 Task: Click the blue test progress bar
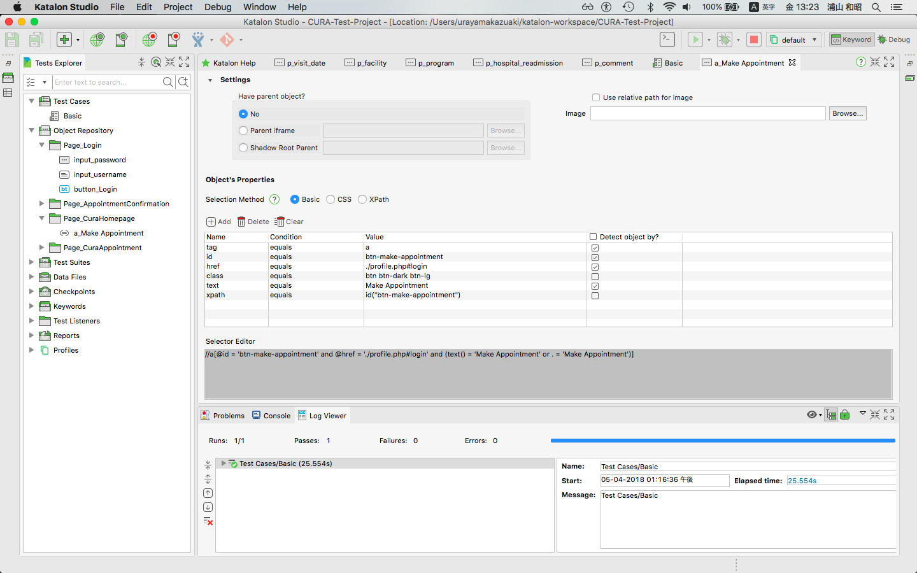(x=723, y=441)
